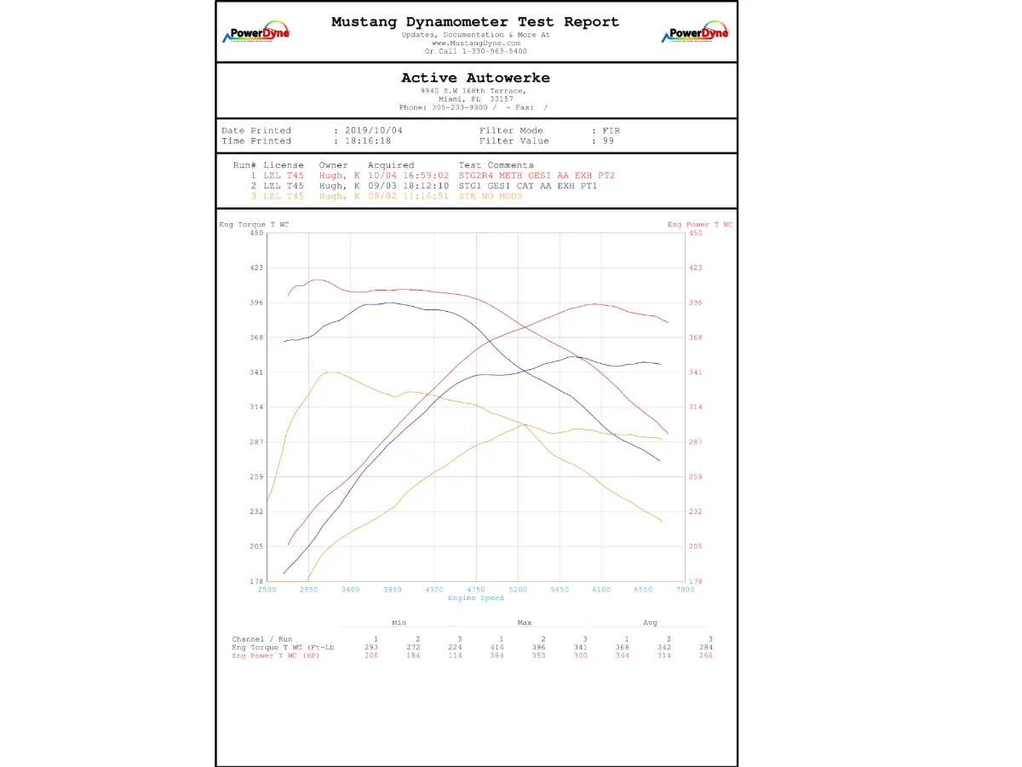The height and width of the screenshot is (767, 1022).
Task: Click the 'Miami, FL 33157' line
Action: [x=475, y=99]
